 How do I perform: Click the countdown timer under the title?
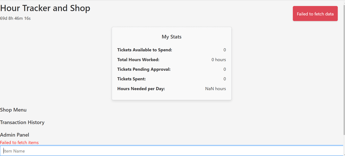(15, 18)
